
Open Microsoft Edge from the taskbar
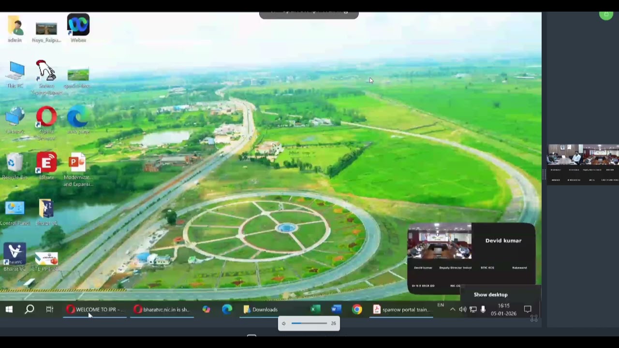pos(227,309)
